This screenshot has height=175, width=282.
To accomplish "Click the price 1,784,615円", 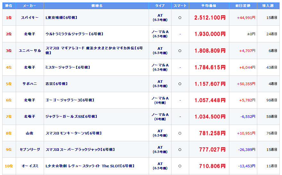I will coord(210,67).
